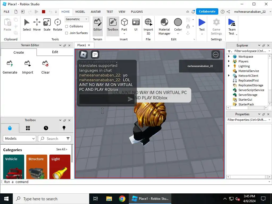Image resolution: width=272 pixels, height=204 pixels.
Task: Stop the running playtest (red square)
Action: [44, 12]
